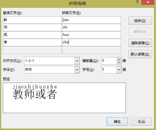156x130 pixels.
Task: Click the 预览 label
Action: click(6, 79)
